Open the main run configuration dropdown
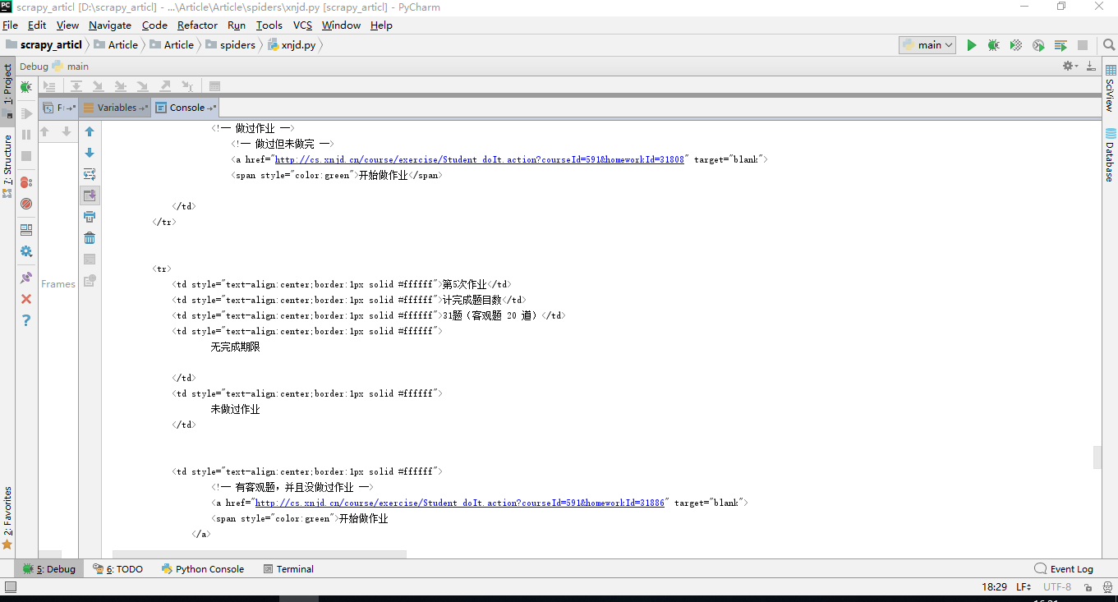1118x602 pixels. click(927, 45)
